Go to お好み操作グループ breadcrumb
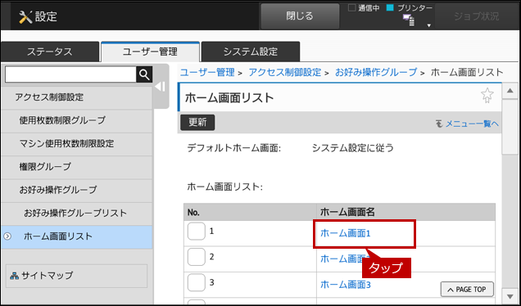521x306 pixels. coord(376,72)
